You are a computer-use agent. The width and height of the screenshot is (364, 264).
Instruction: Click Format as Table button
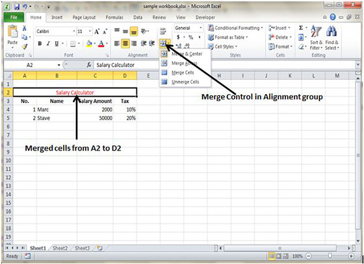(x=228, y=37)
